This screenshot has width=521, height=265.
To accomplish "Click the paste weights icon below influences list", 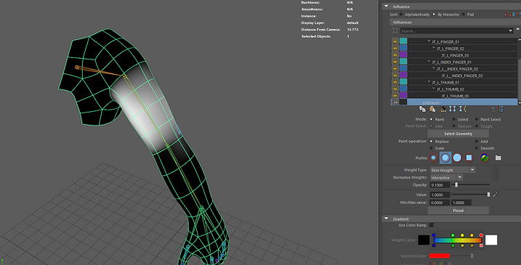I will (x=432, y=109).
